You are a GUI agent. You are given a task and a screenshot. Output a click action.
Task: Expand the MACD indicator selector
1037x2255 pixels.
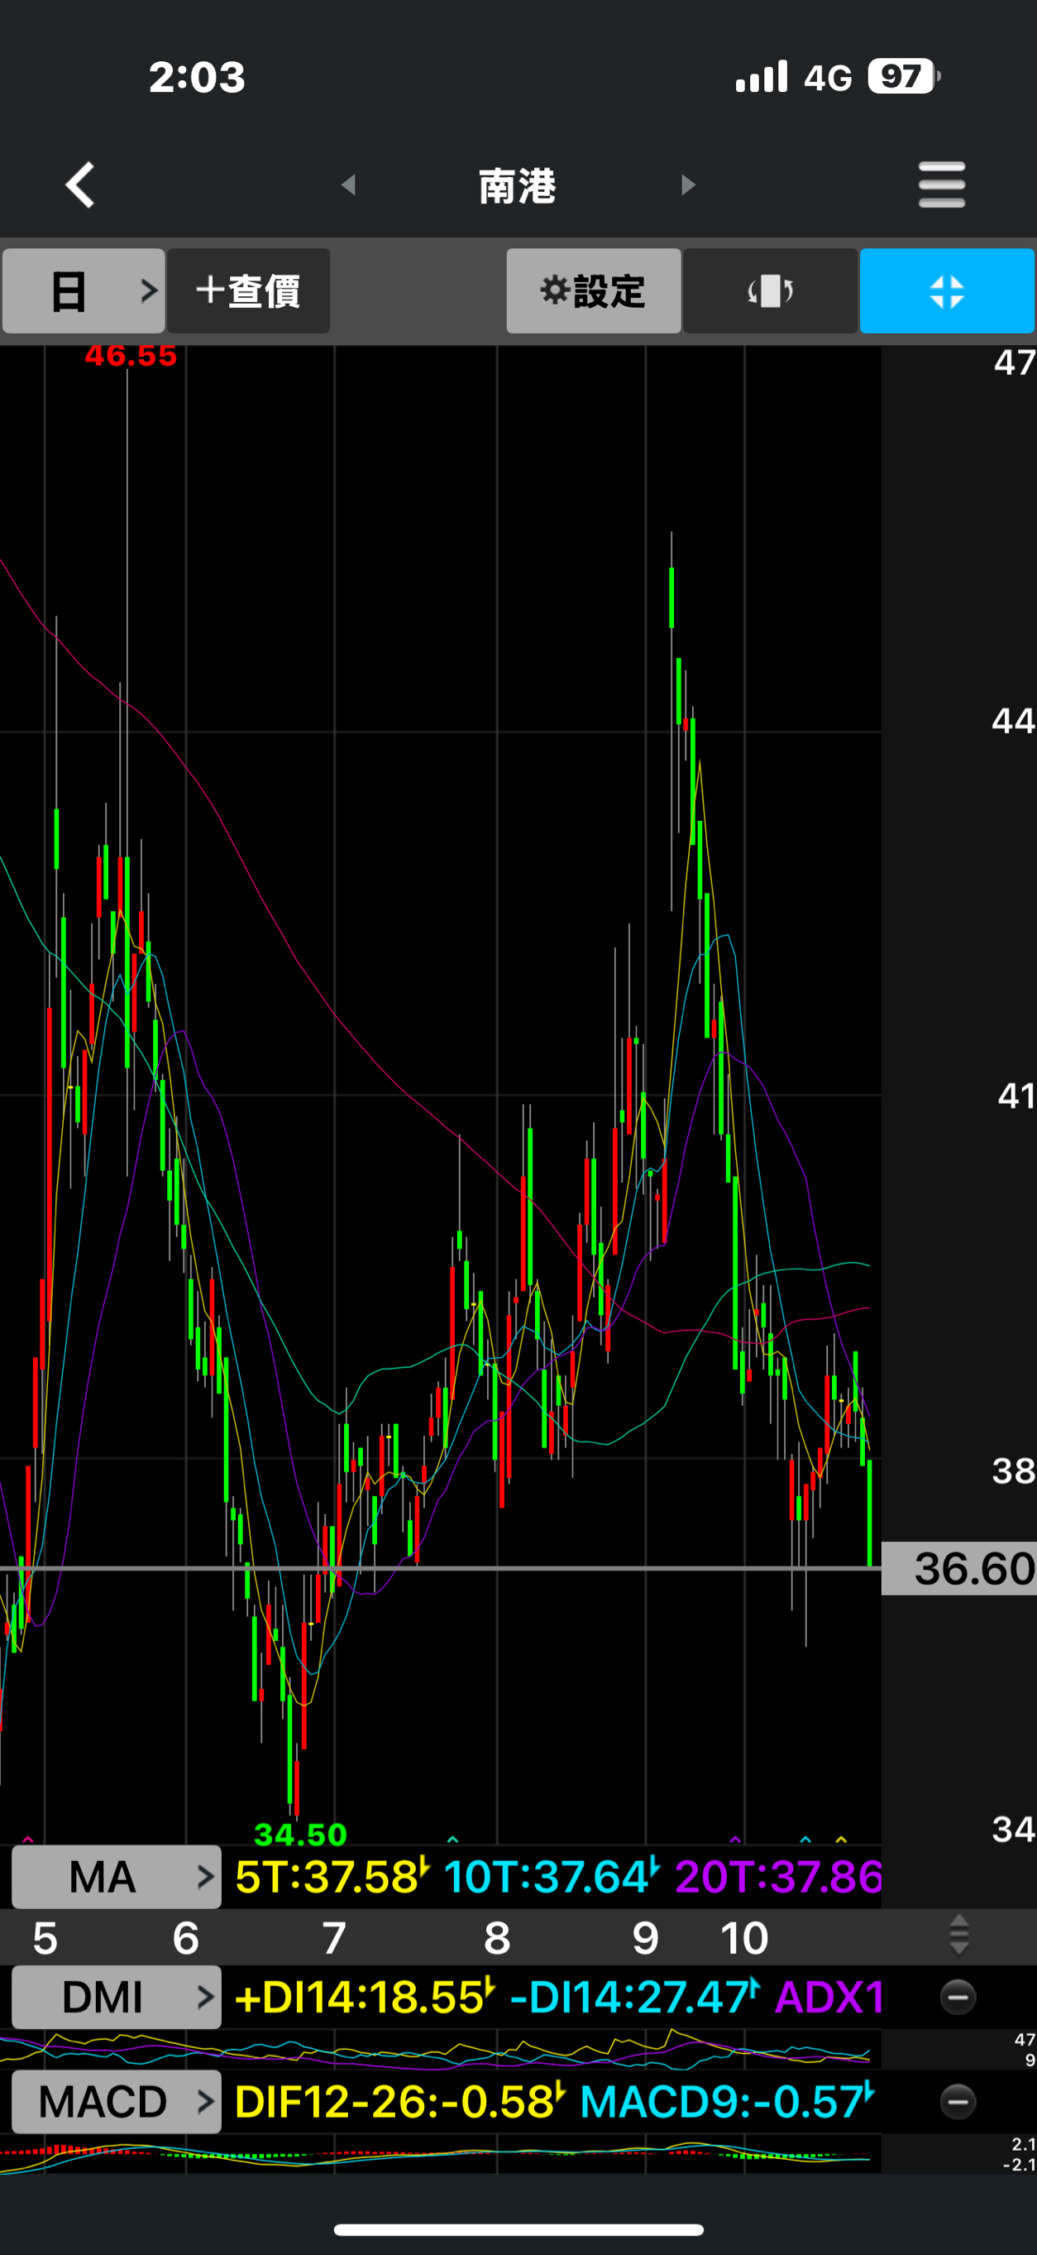click(117, 2101)
